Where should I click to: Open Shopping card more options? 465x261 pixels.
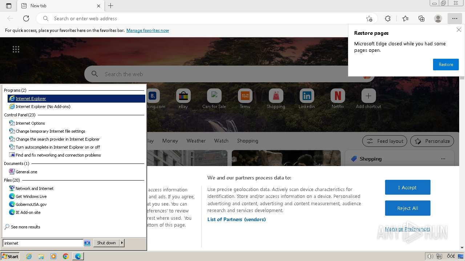[443, 159]
